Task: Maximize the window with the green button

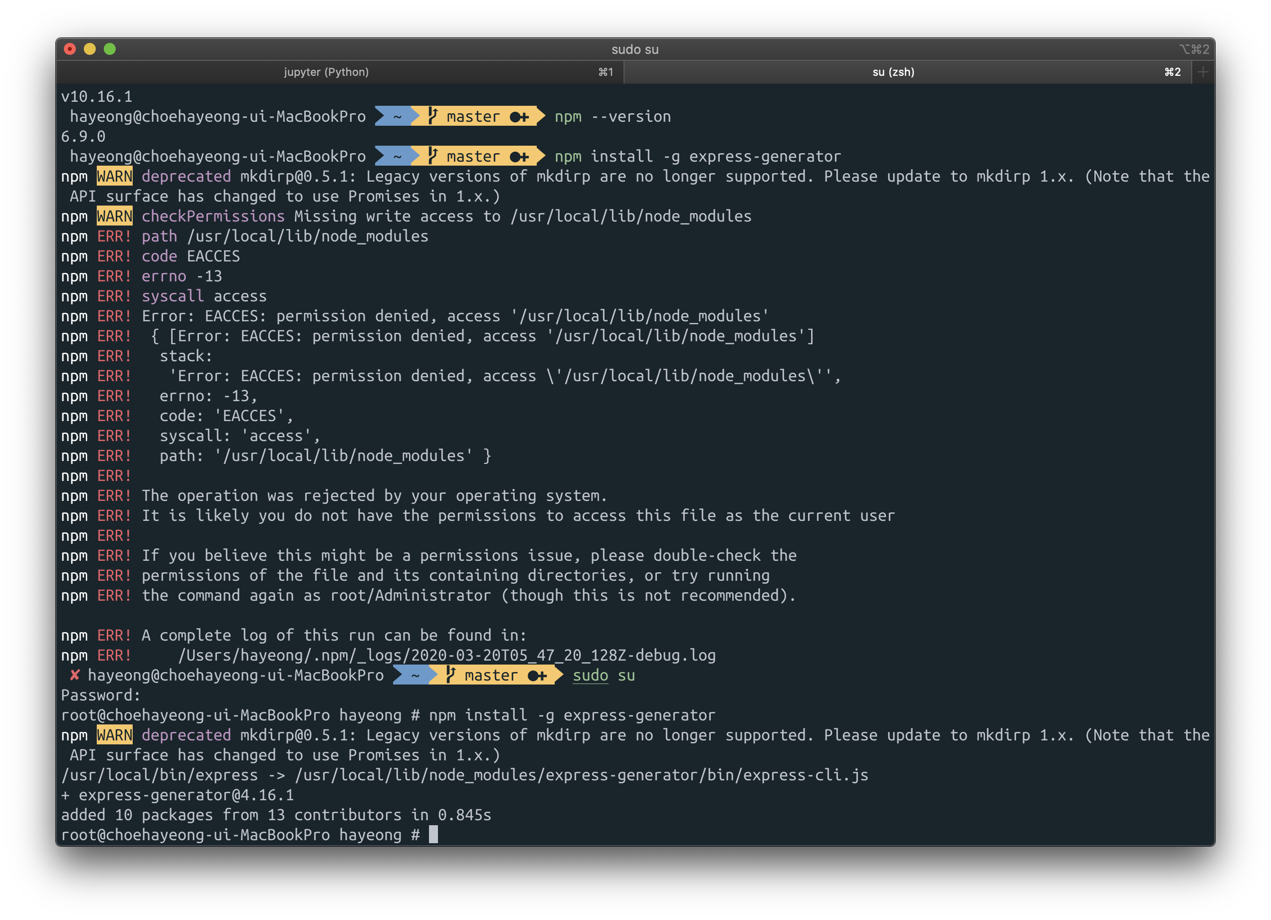Action: click(110, 49)
